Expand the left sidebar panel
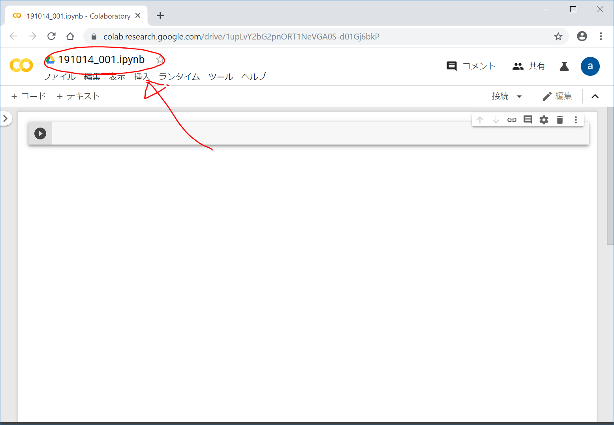This screenshot has width=614, height=425. point(6,118)
